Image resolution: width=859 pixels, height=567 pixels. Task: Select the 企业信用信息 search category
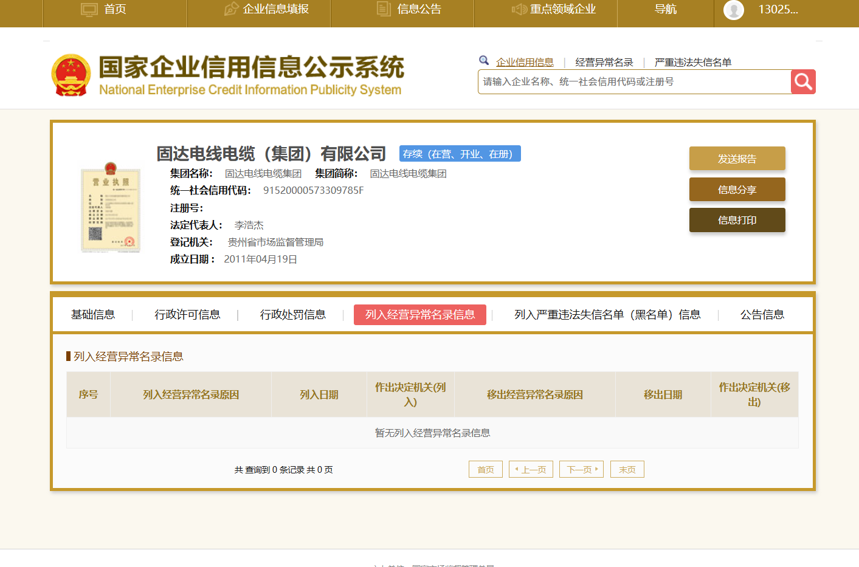(525, 62)
